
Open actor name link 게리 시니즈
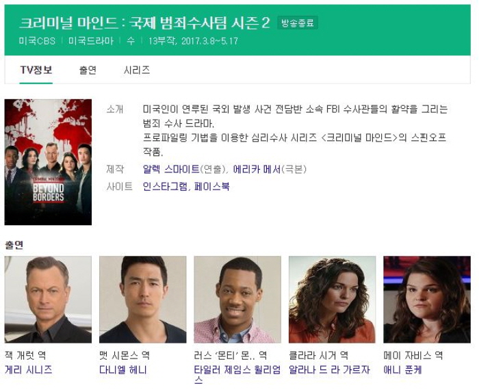click(29, 369)
